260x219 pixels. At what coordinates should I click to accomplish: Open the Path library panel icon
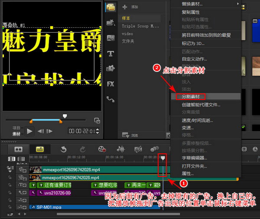coord(110,99)
